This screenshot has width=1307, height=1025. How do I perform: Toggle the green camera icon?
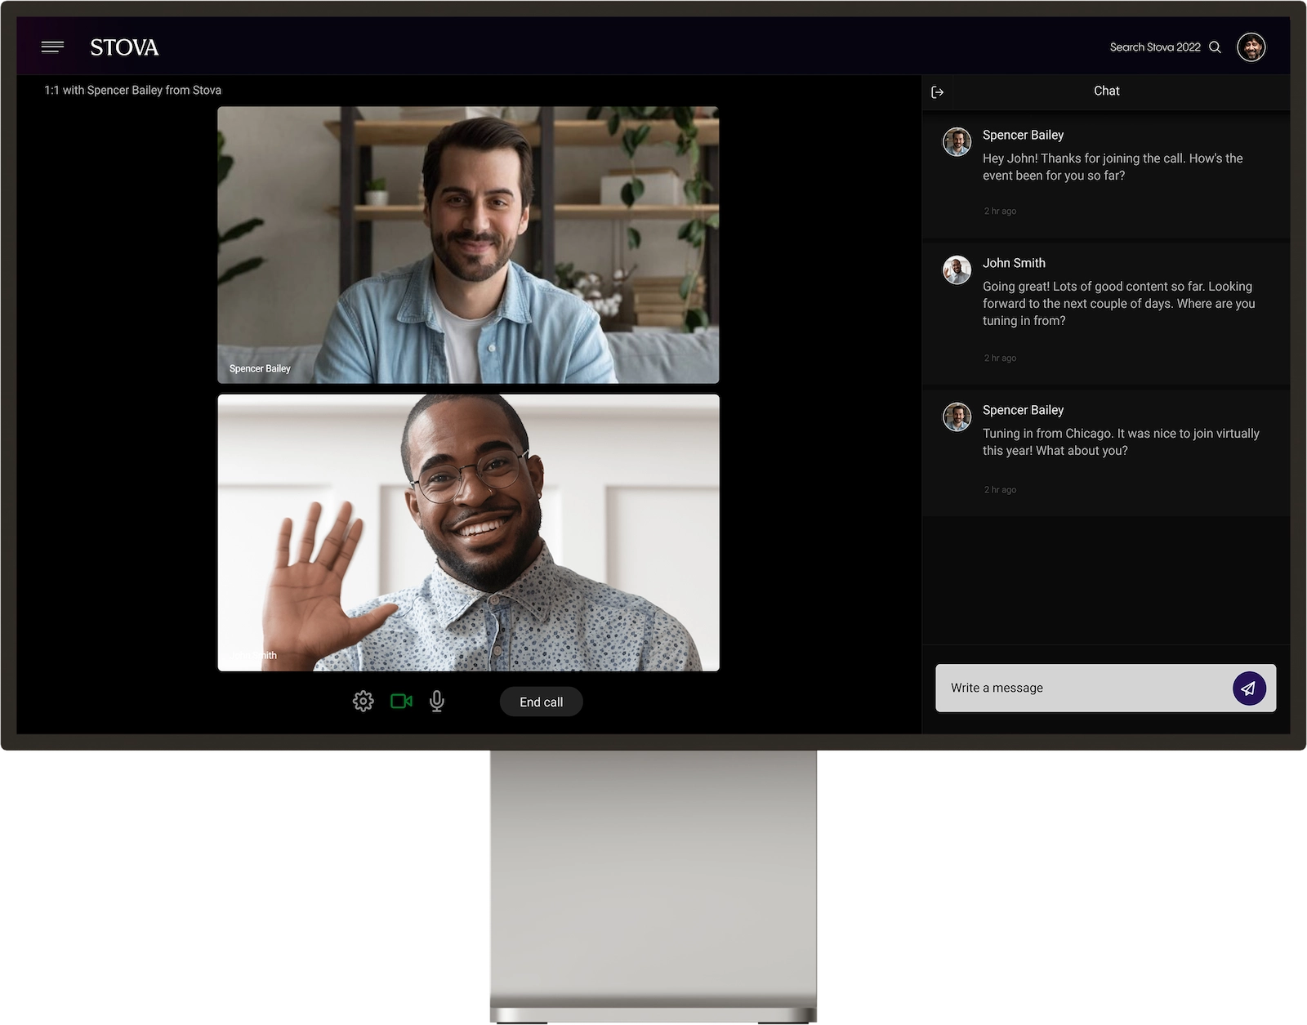coord(401,701)
